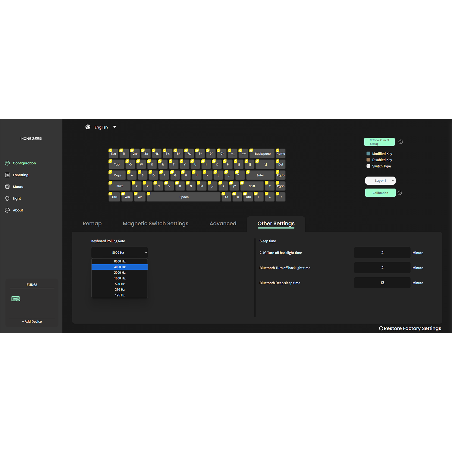
Task: Open the Layer 1 dropdown
Action: pyautogui.click(x=380, y=180)
